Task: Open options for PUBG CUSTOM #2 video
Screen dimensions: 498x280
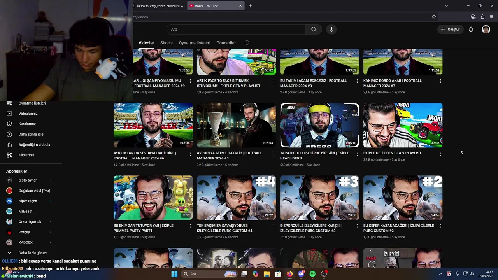Action: click(440, 226)
